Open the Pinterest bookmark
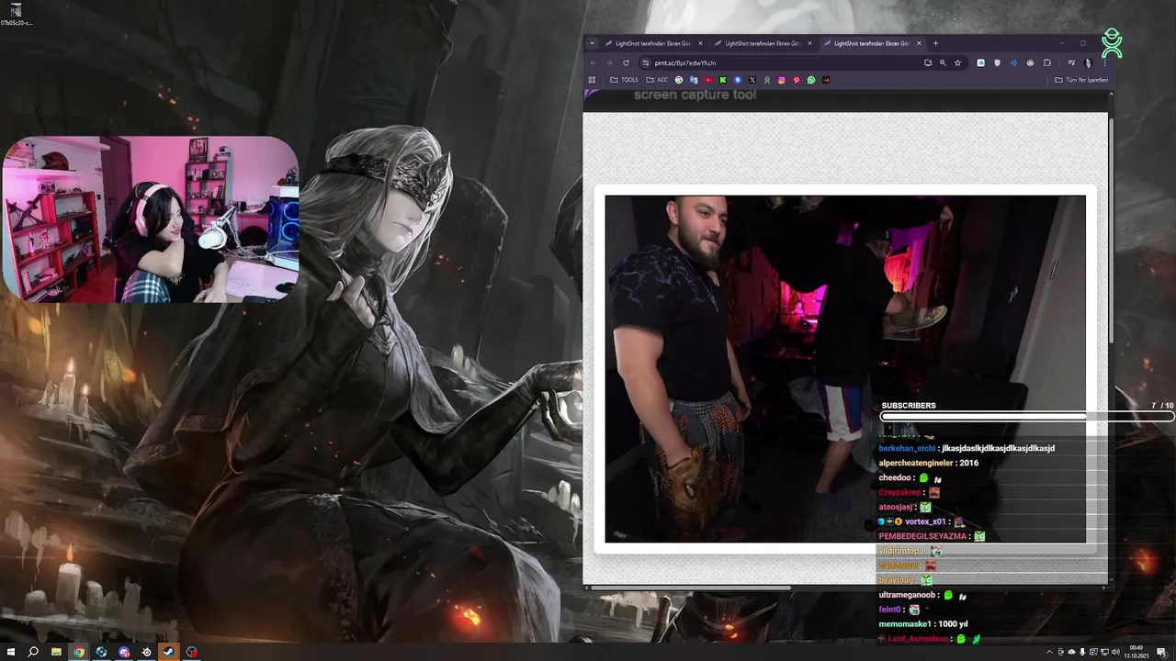Screen dimensions: 1176x661 797,80
